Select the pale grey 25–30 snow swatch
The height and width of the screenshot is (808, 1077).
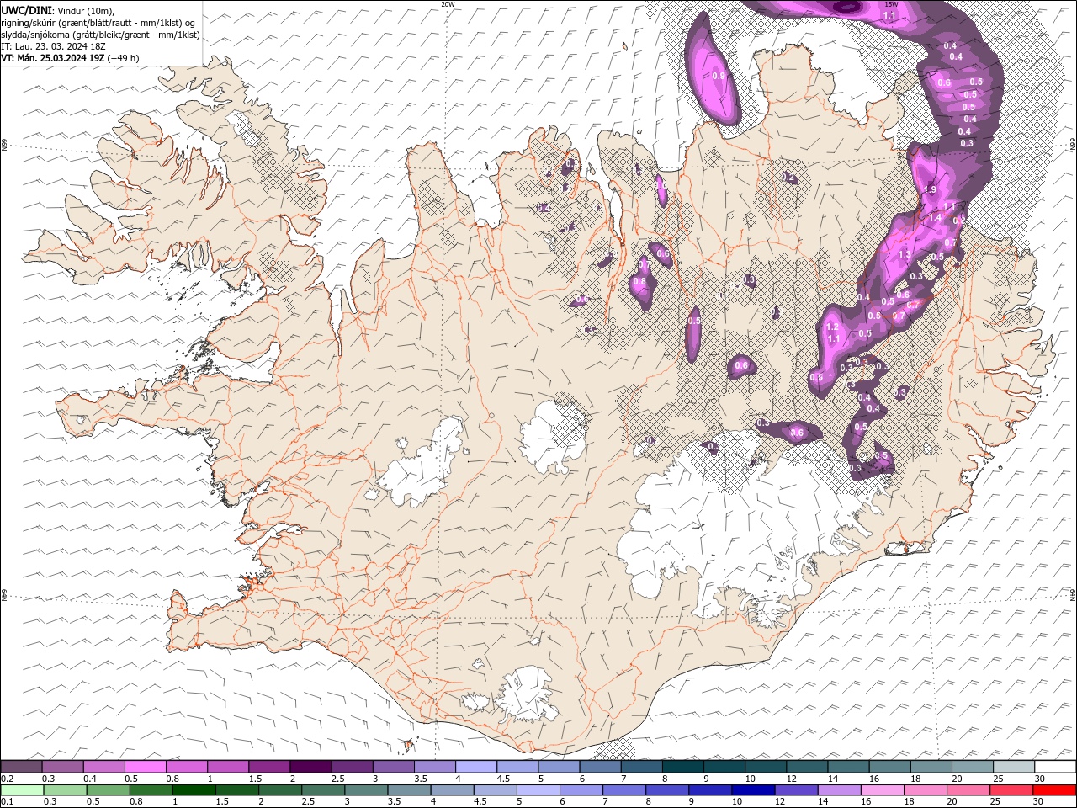click(1013, 767)
